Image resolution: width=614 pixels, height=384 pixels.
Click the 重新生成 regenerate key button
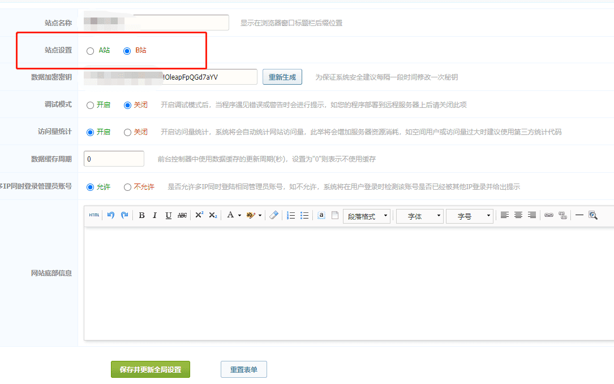tap(282, 77)
